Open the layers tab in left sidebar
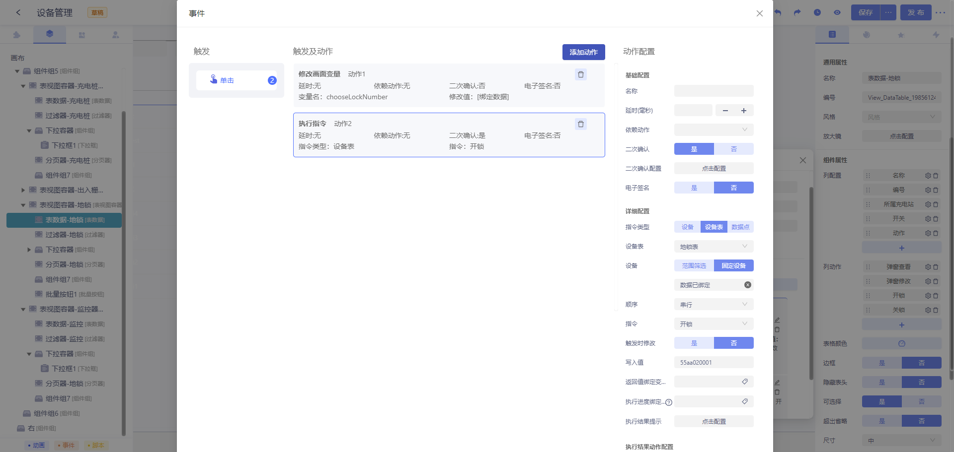 point(50,34)
